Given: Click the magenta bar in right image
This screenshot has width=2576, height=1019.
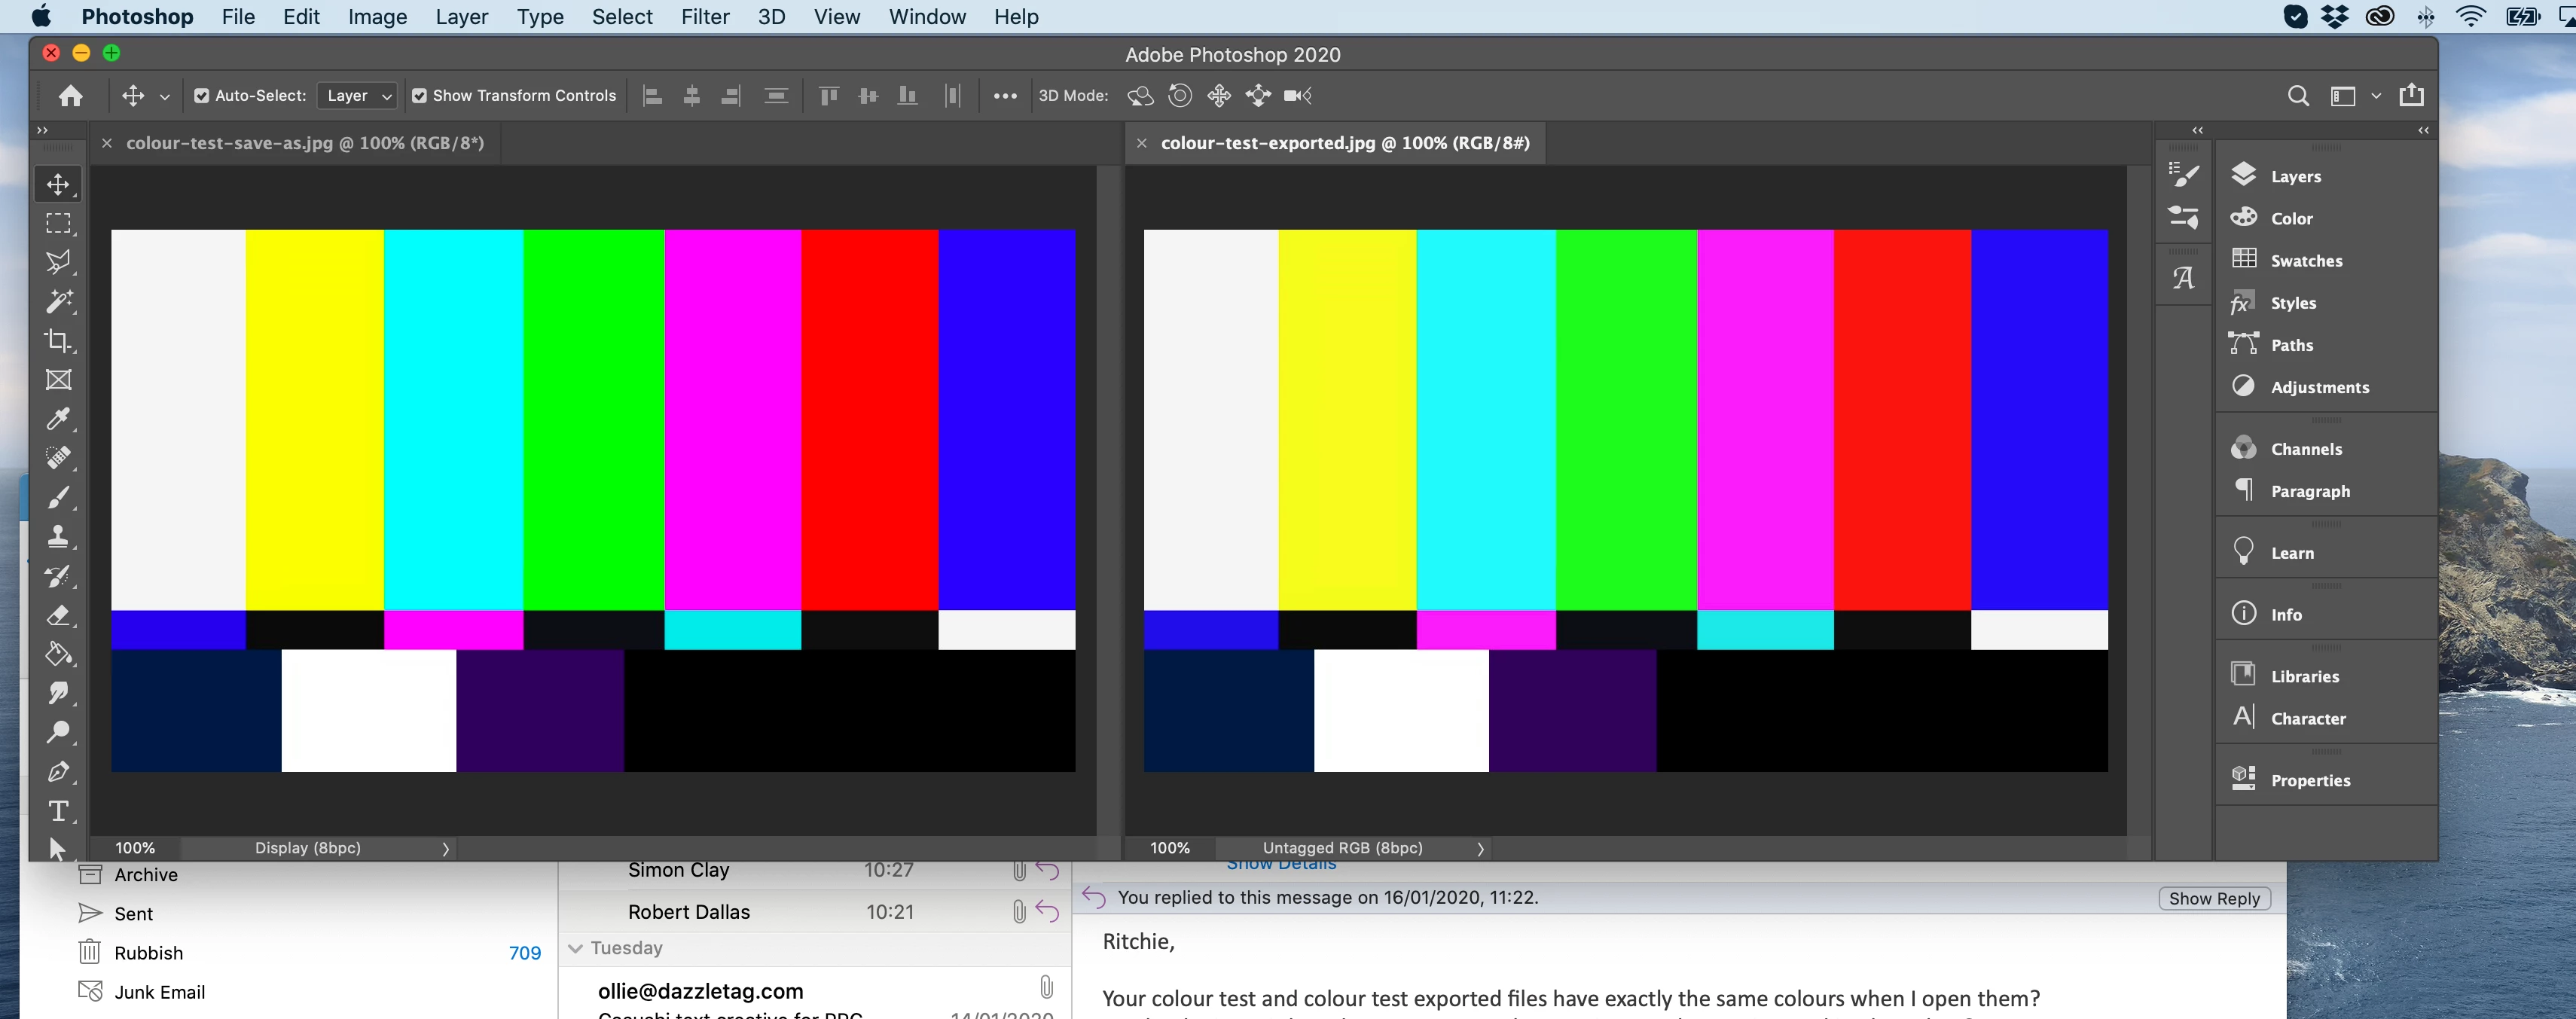Looking at the screenshot, I should [1765, 420].
